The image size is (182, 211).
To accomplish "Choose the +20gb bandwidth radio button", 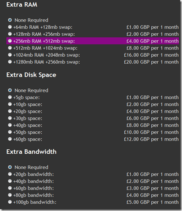I will 10,174.
